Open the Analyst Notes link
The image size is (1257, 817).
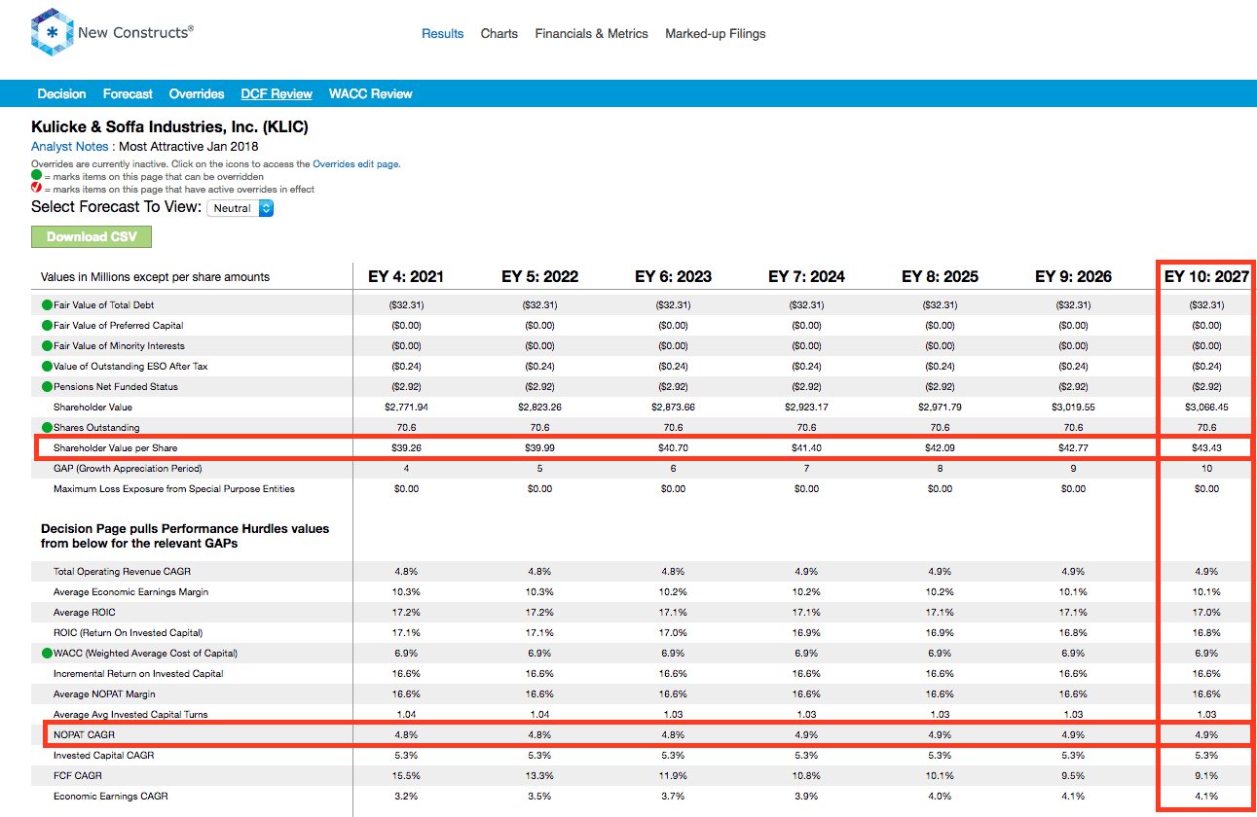[69, 147]
